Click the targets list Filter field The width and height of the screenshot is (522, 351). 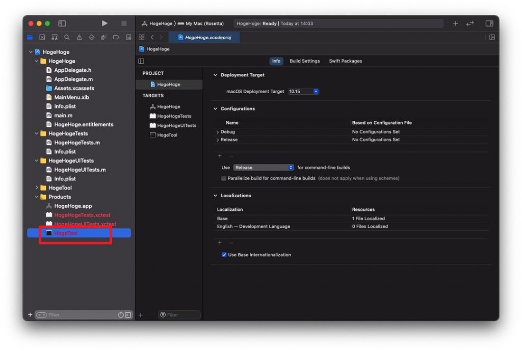tap(180, 315)
